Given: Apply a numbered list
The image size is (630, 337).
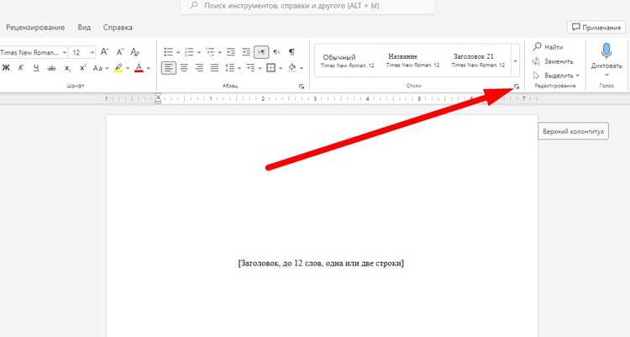Looking at the screenshot, I should tap(189, 52).
